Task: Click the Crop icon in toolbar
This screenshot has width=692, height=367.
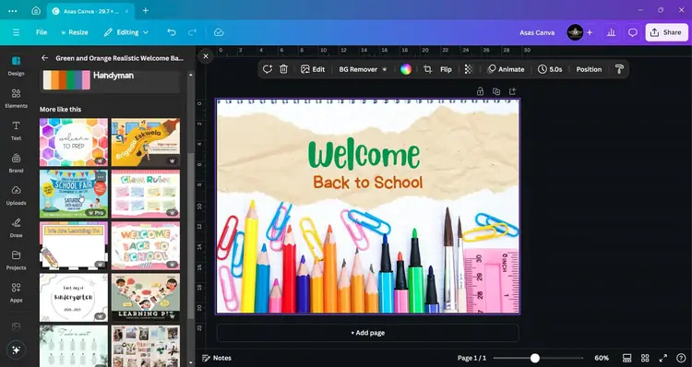Action: click(427, 69)
